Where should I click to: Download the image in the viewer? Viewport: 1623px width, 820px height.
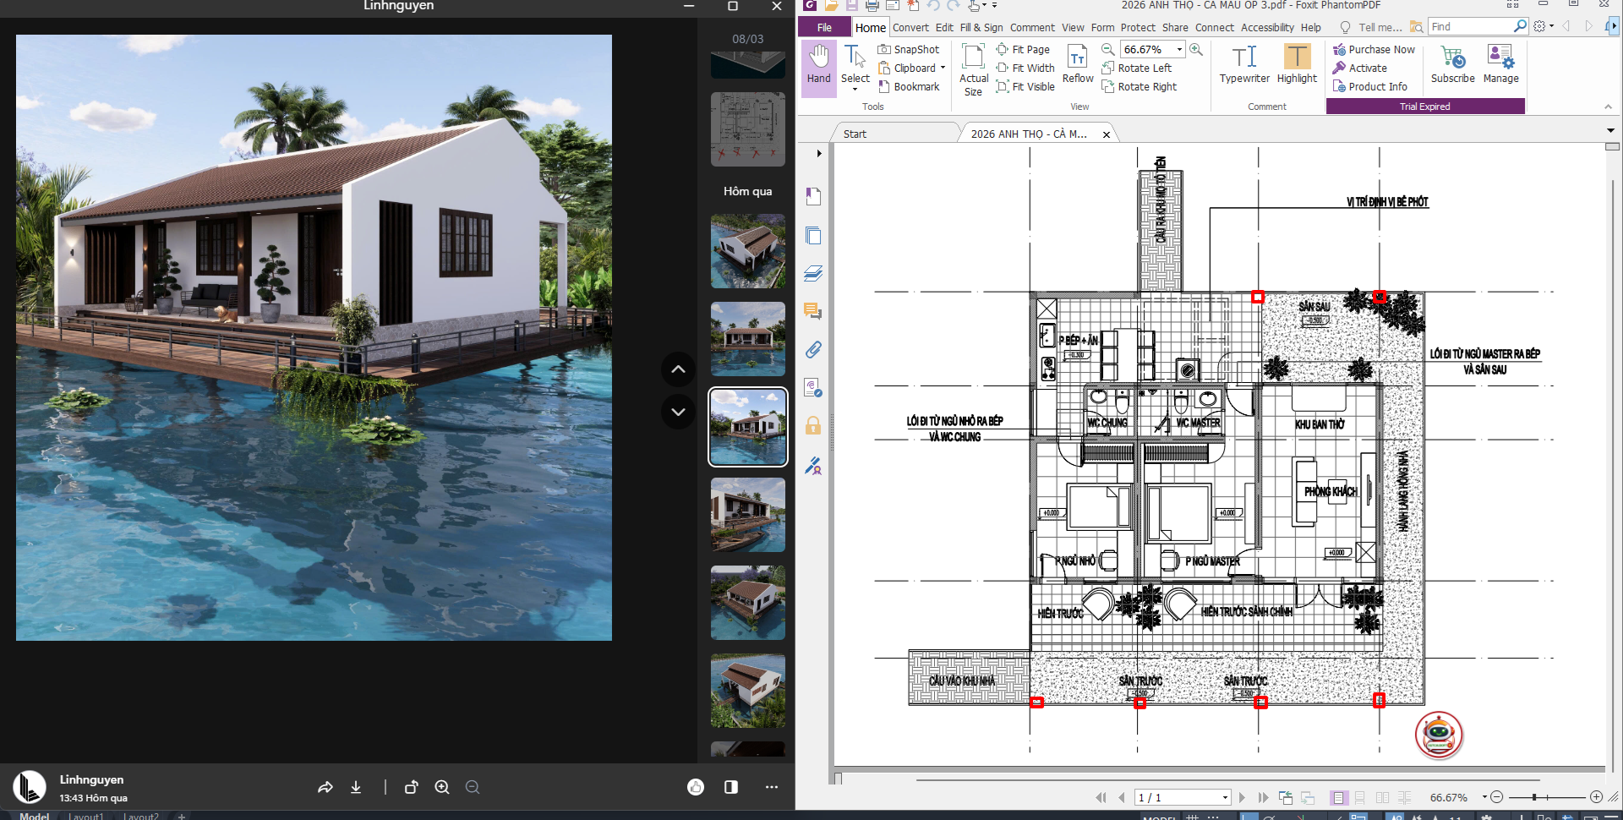point(356,787)
